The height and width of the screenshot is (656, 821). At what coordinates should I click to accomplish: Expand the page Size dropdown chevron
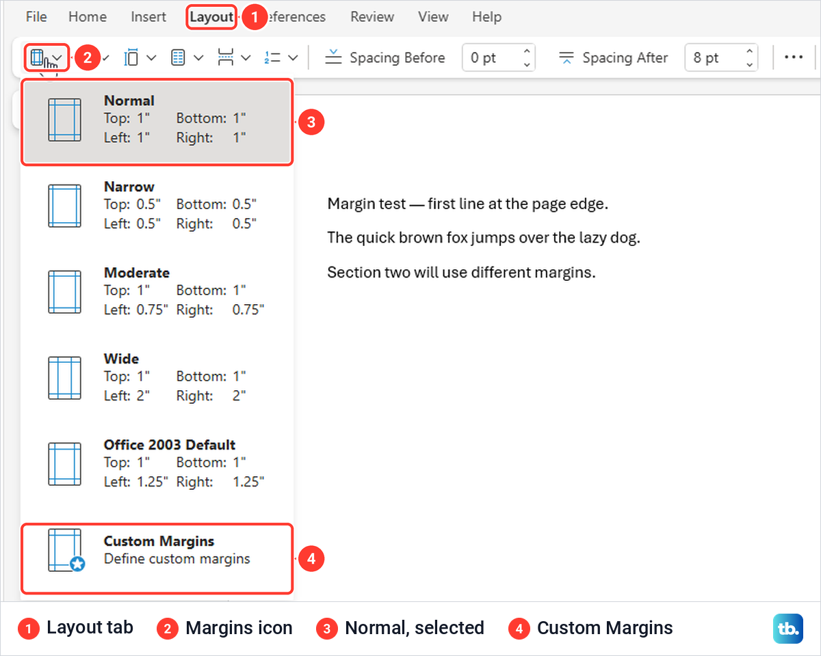pos(152,58)
